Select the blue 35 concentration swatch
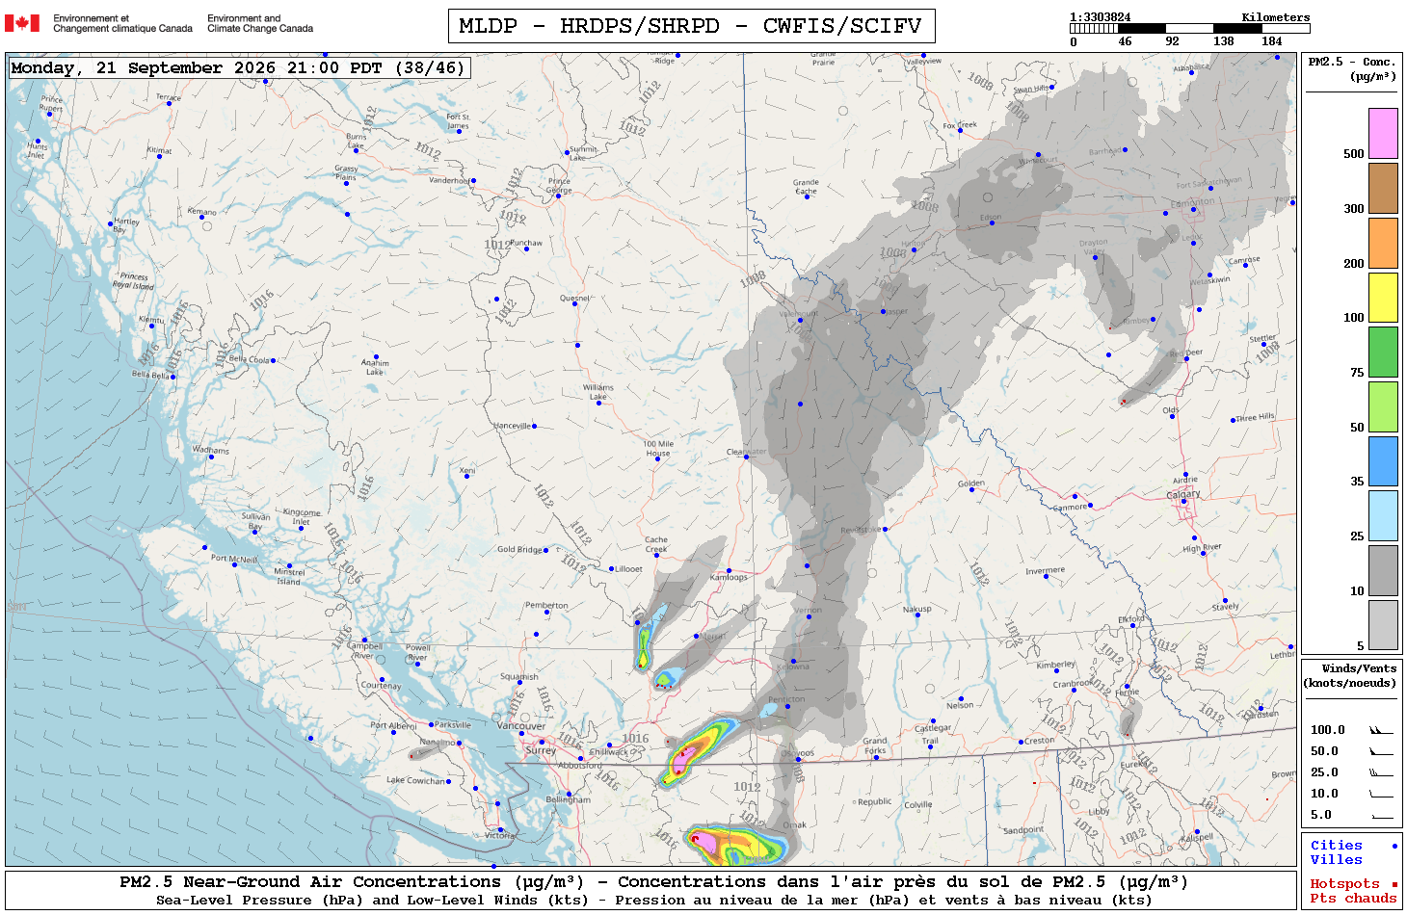Screen dimensions: 1407x915 tap(1383, 461)
